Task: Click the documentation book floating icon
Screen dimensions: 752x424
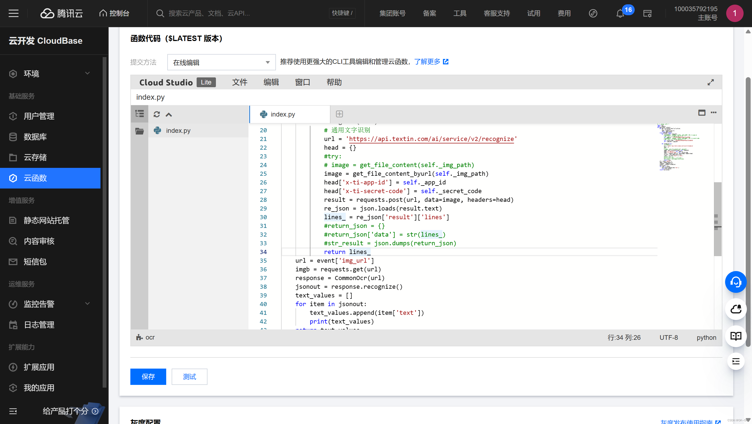Action: (x=735, y=336)
